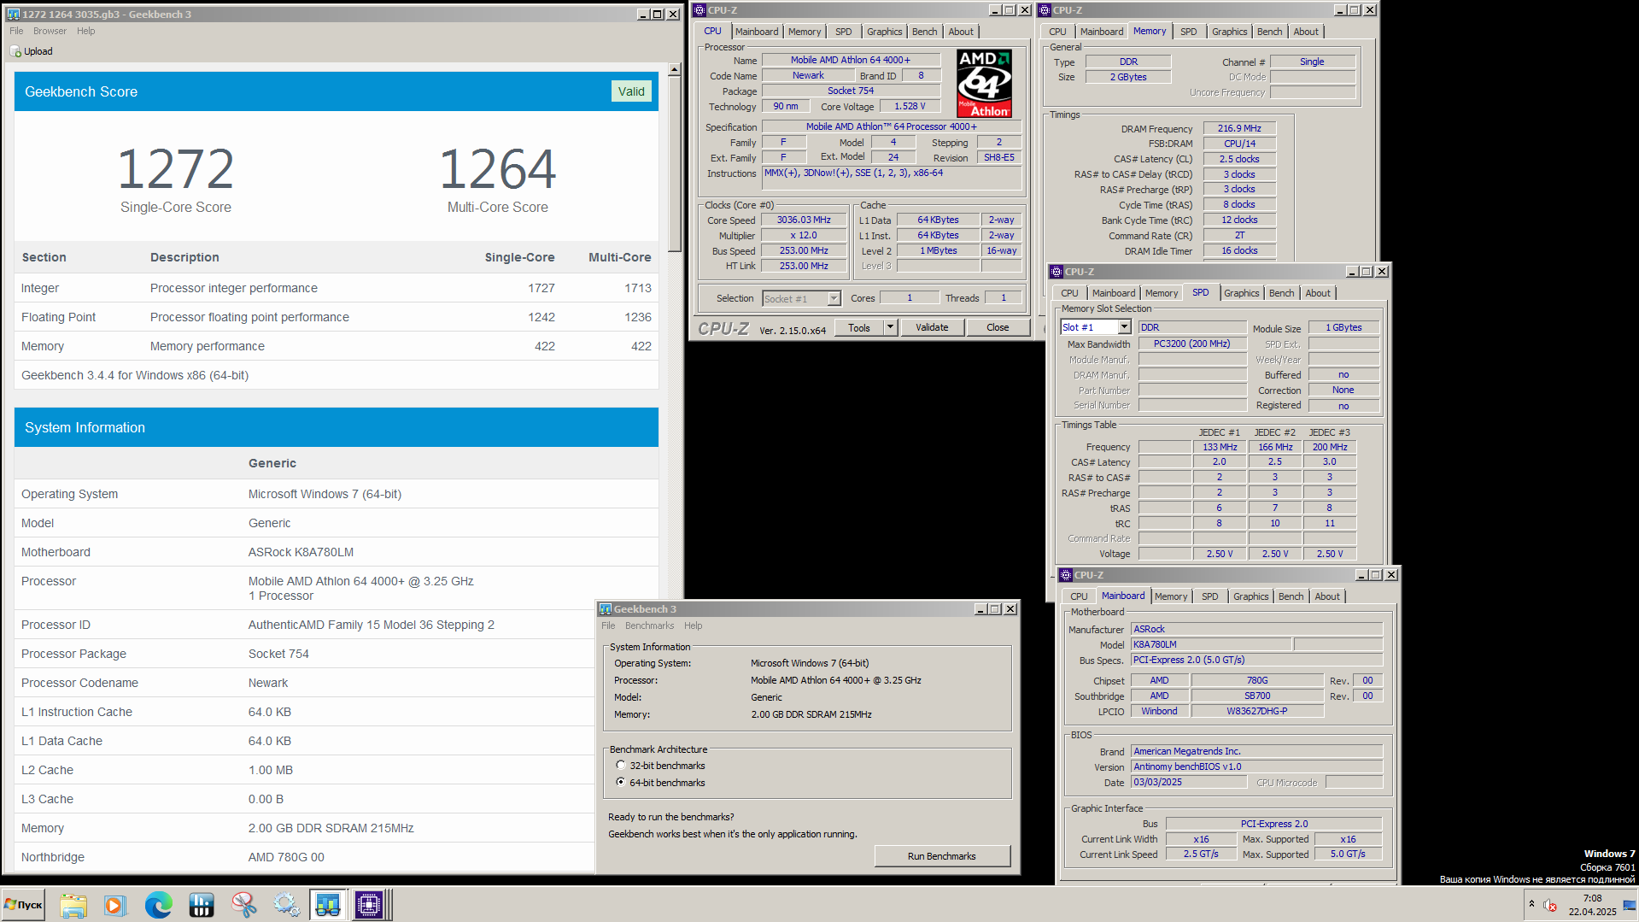Click the Core Voltage 1.528 V value
This screenshot has width=1639, height=922.
[910, 107]
